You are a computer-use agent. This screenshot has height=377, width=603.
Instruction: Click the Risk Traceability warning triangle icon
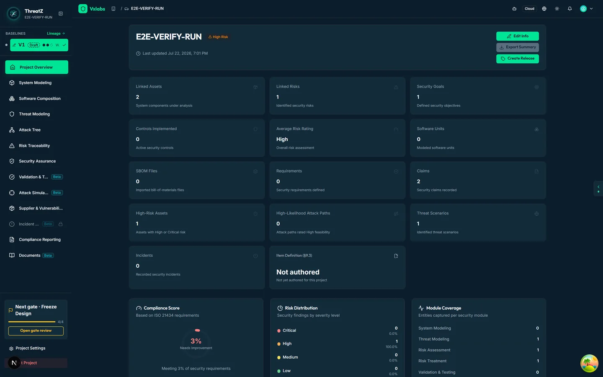point(12,146)
